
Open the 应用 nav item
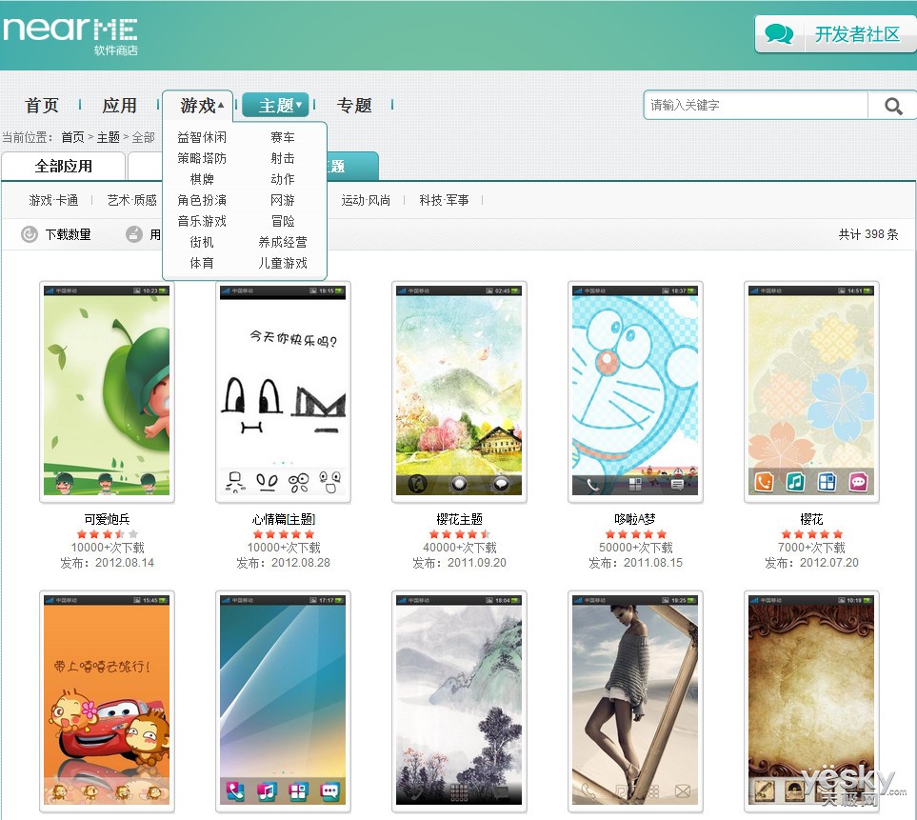[119, 106]
